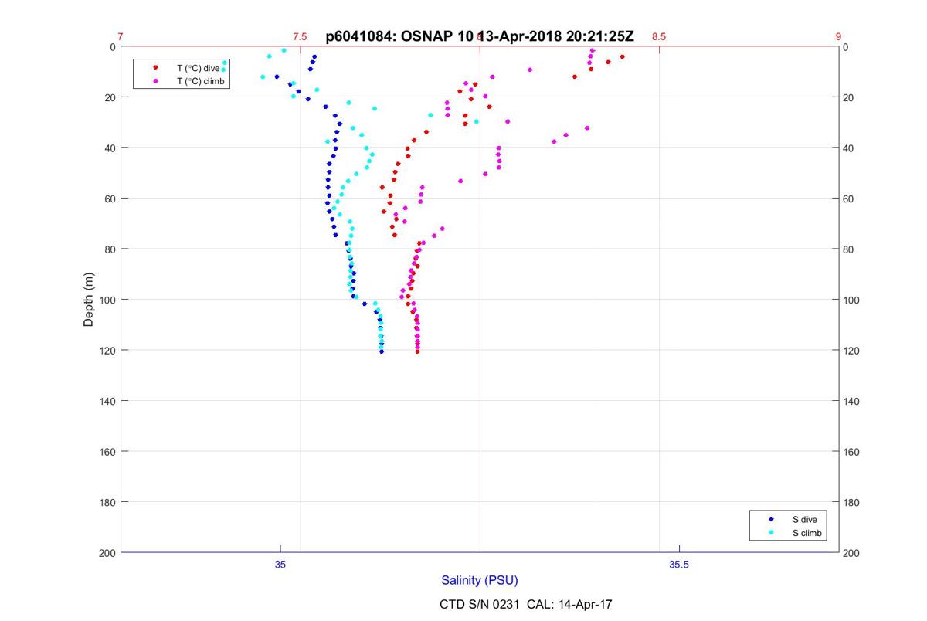Select the 'S dive' legend entry
The height and width of the screenshot is (621, 927).
pos(804,520)
